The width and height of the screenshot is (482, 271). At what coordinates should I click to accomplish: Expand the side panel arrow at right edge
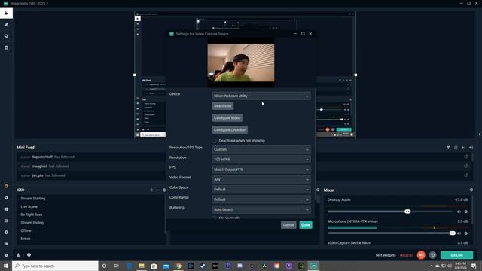480,134
